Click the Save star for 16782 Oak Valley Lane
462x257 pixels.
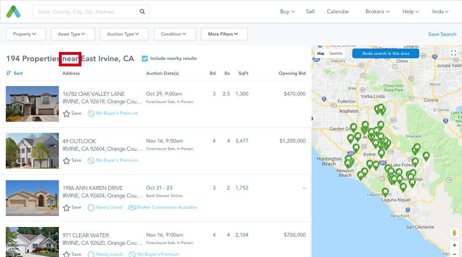click(x=66, y=113)
